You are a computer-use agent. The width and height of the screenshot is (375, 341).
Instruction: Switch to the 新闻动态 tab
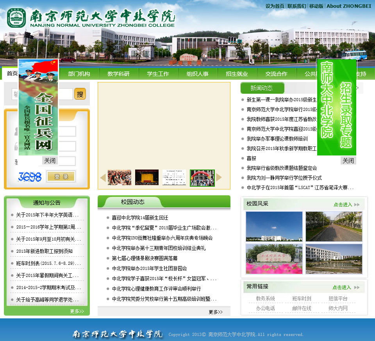point(262,88)
